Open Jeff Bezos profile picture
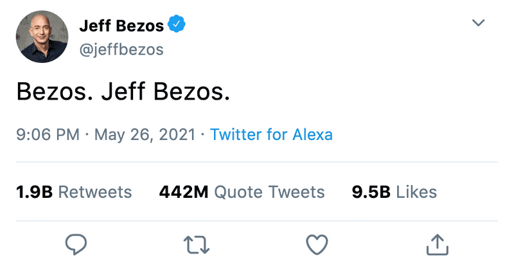Screen dimensions: 514x273 coord(40,37)
